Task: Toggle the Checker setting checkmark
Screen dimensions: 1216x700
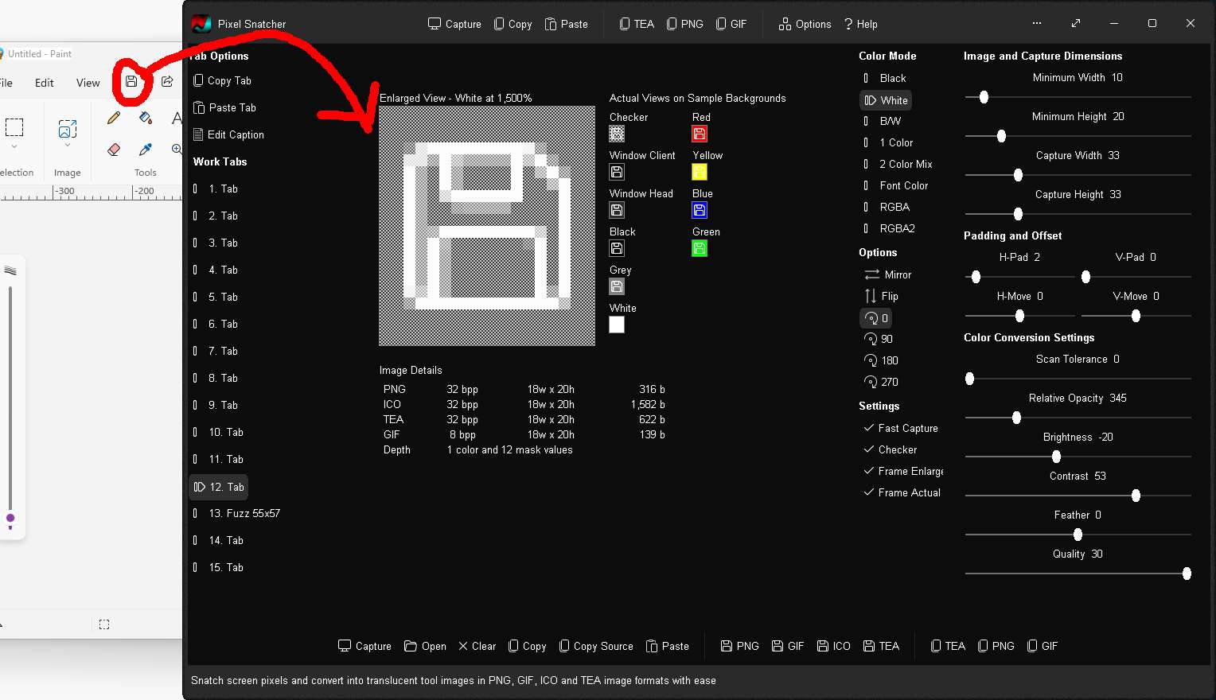Action: click(x=869, y=449)
